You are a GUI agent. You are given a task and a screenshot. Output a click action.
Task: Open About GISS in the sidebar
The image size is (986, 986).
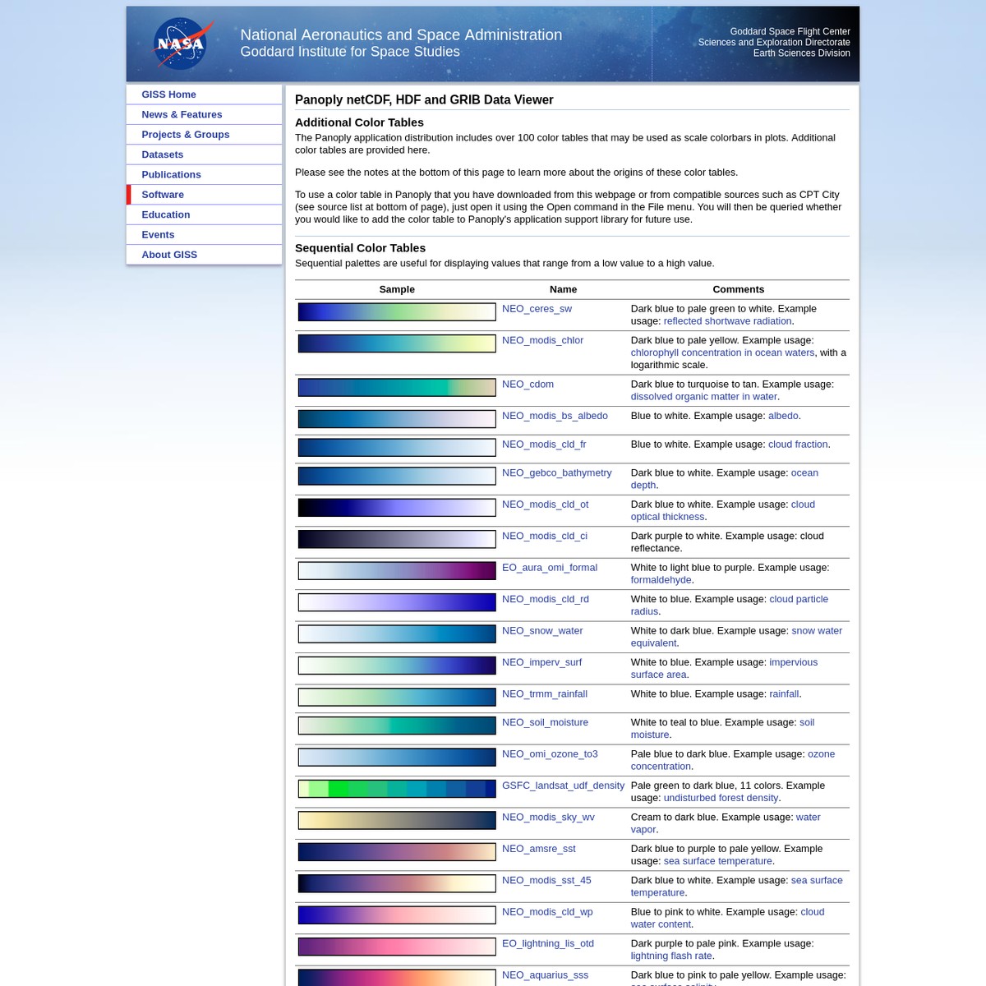(x=169, y=255)
